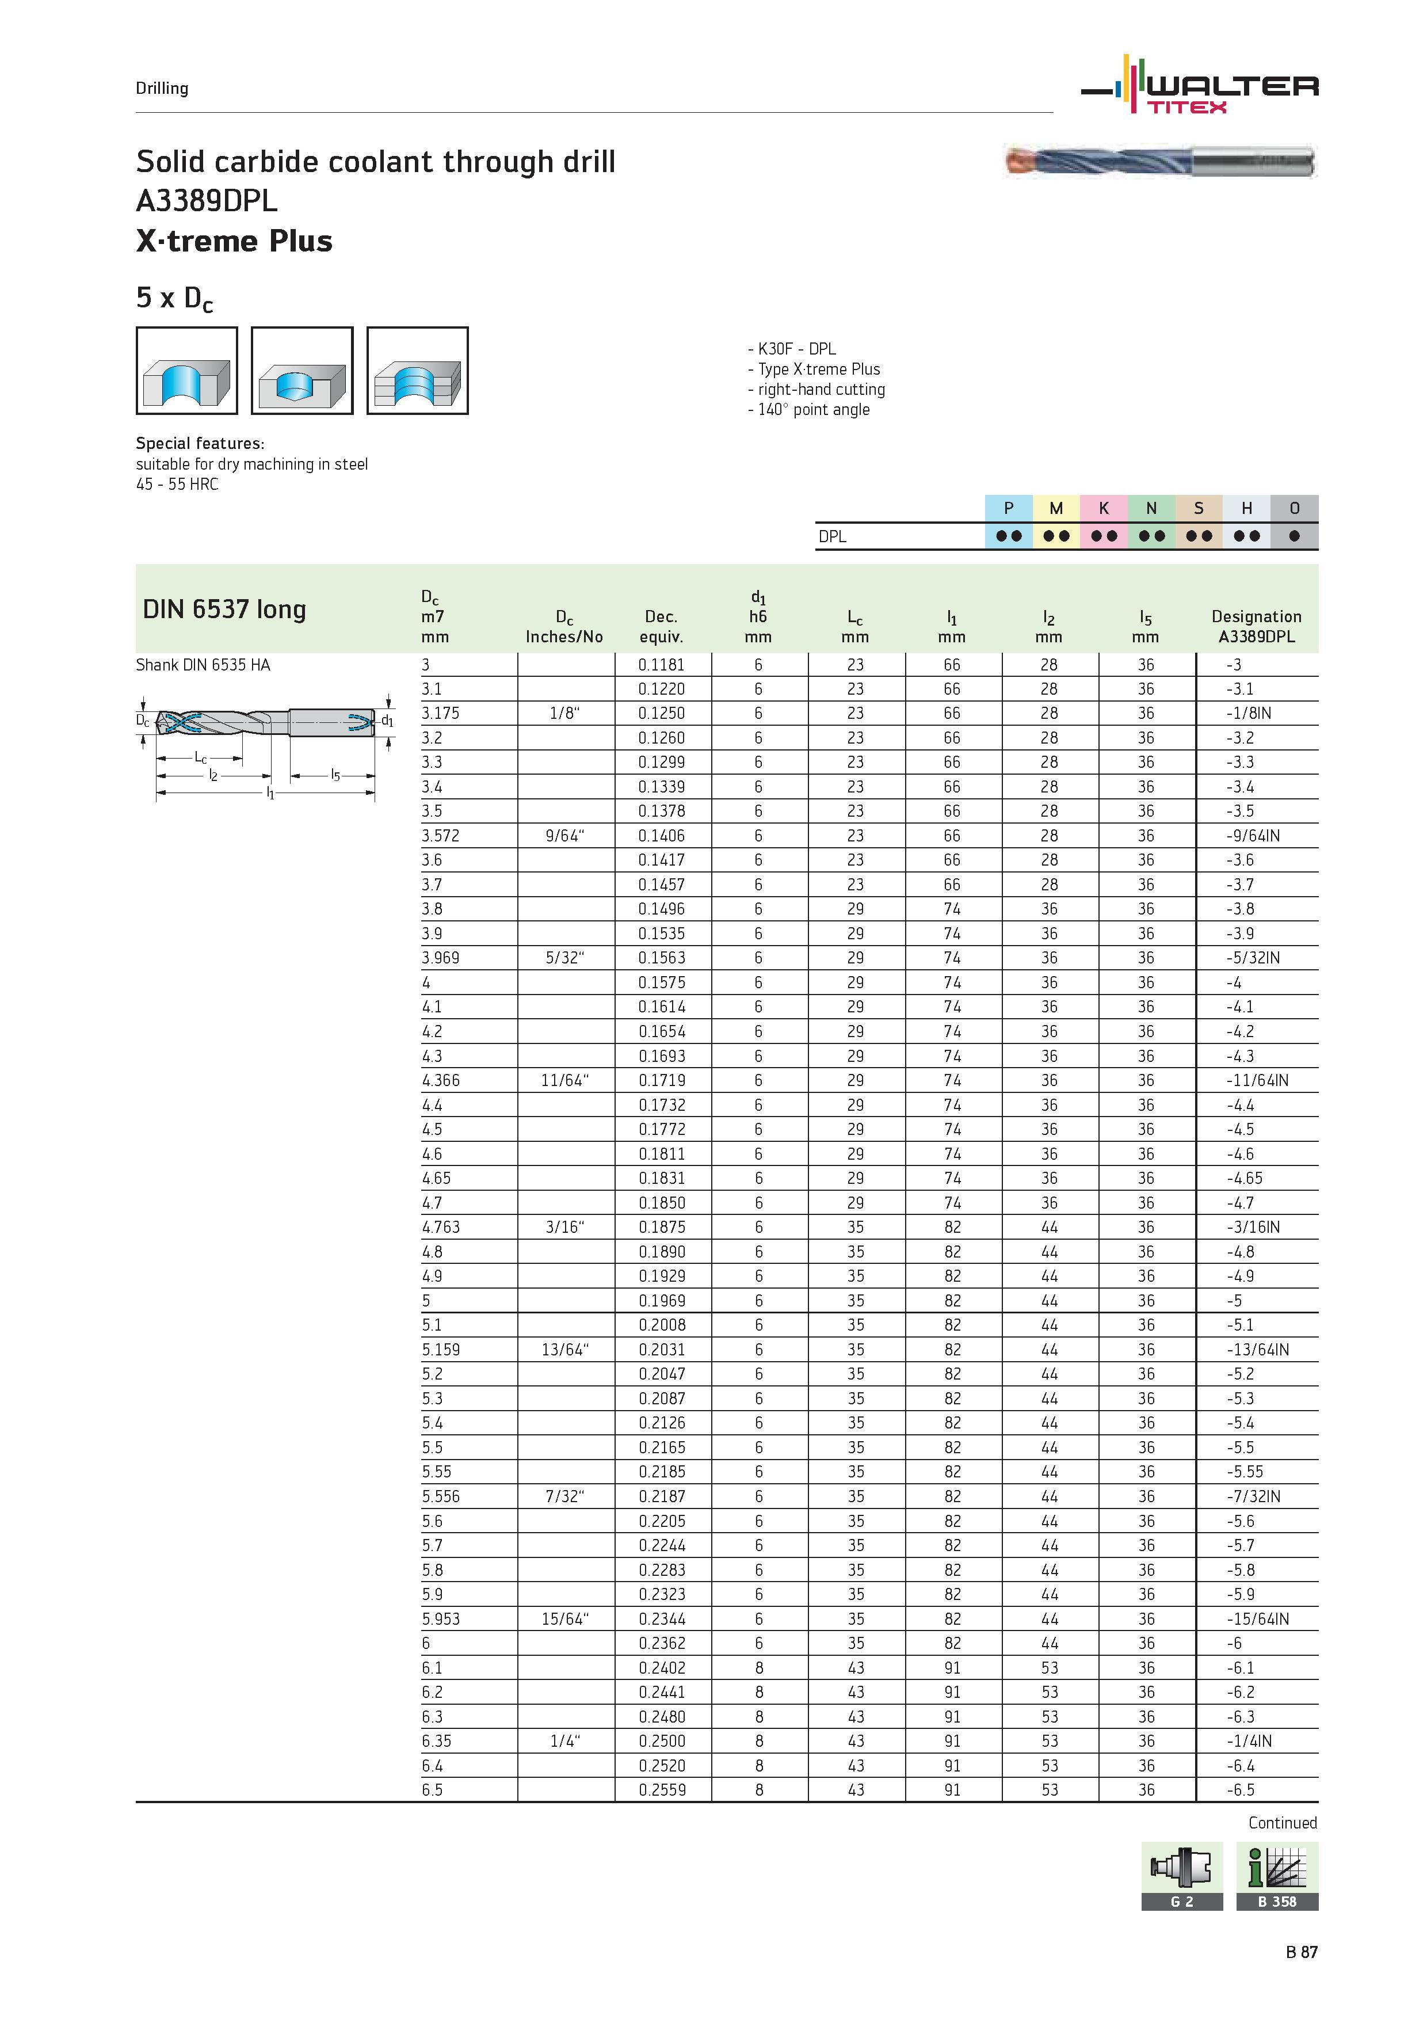Click the 'Designation' column header

[1257, 616]
